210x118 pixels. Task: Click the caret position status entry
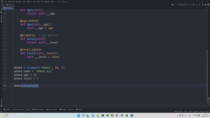coord(179,111)
